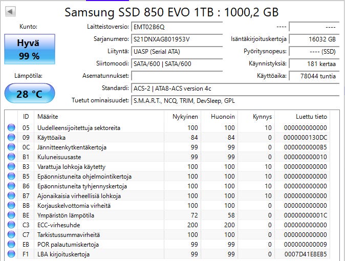Select the Uudelleensijoitettuja sektoreita attribute name
Image resolution: width=345 pixels, height=261 pixels.
tap(79, 127)
